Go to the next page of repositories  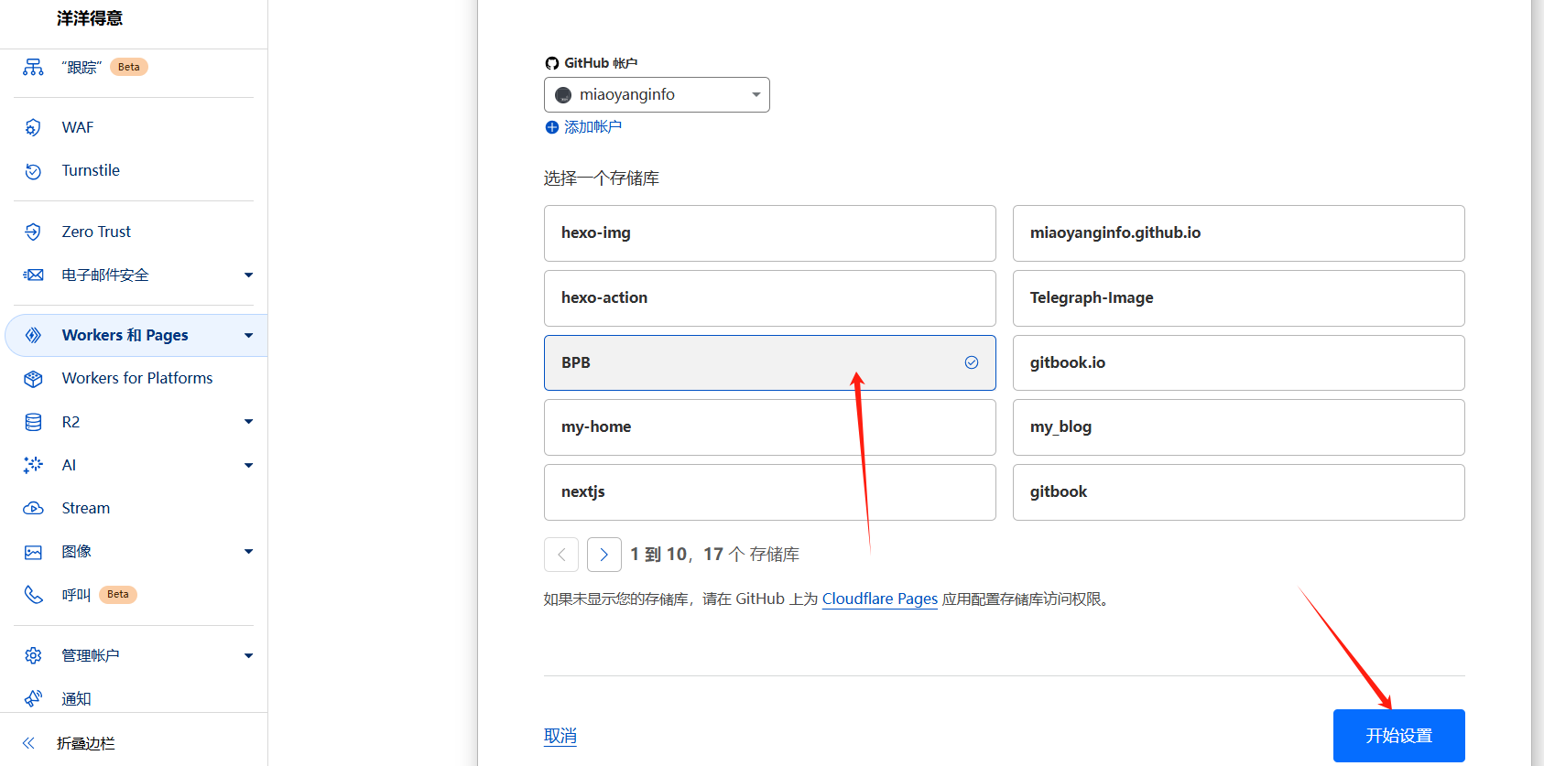coord(604,555)
